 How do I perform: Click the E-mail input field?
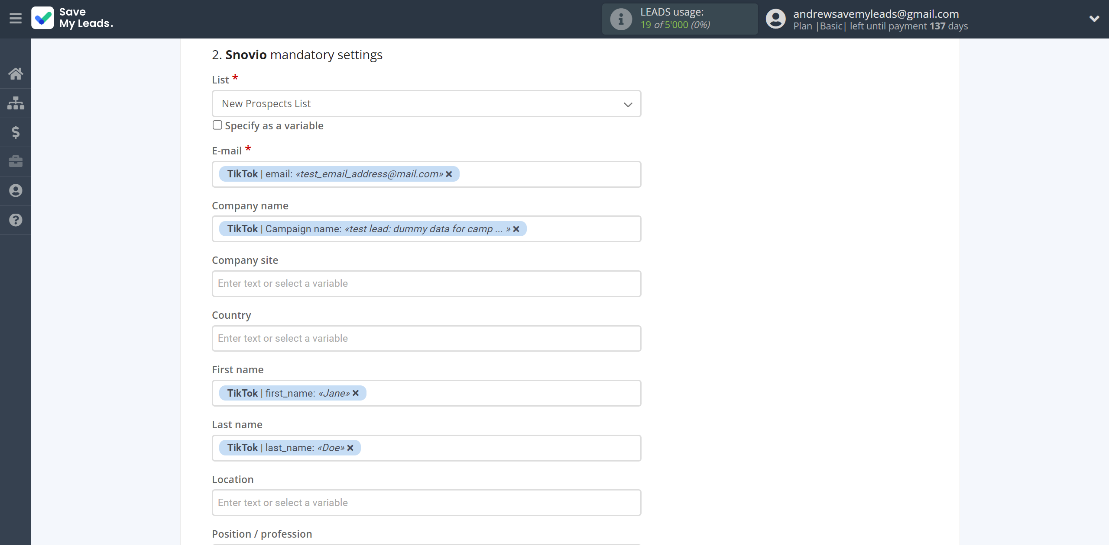pyautogui.click(x=426, y=174)
